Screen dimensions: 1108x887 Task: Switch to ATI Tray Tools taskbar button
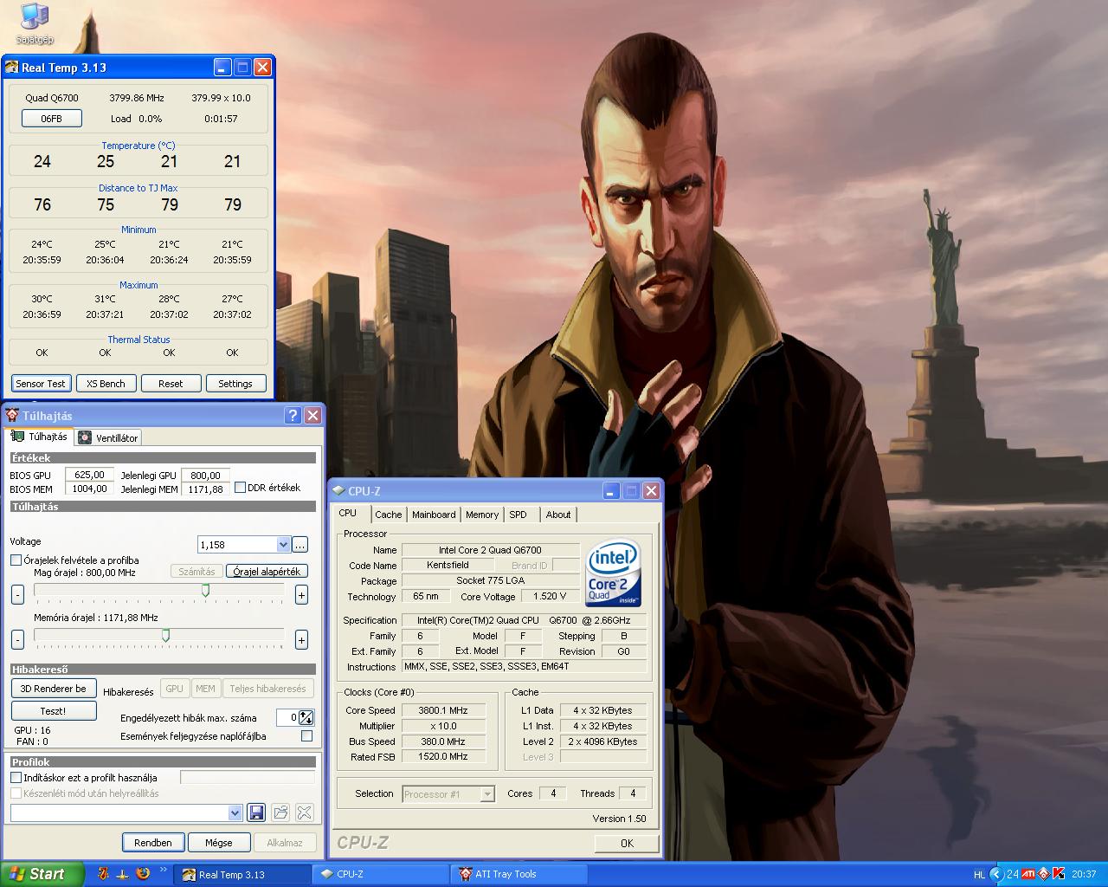(519, 875)
